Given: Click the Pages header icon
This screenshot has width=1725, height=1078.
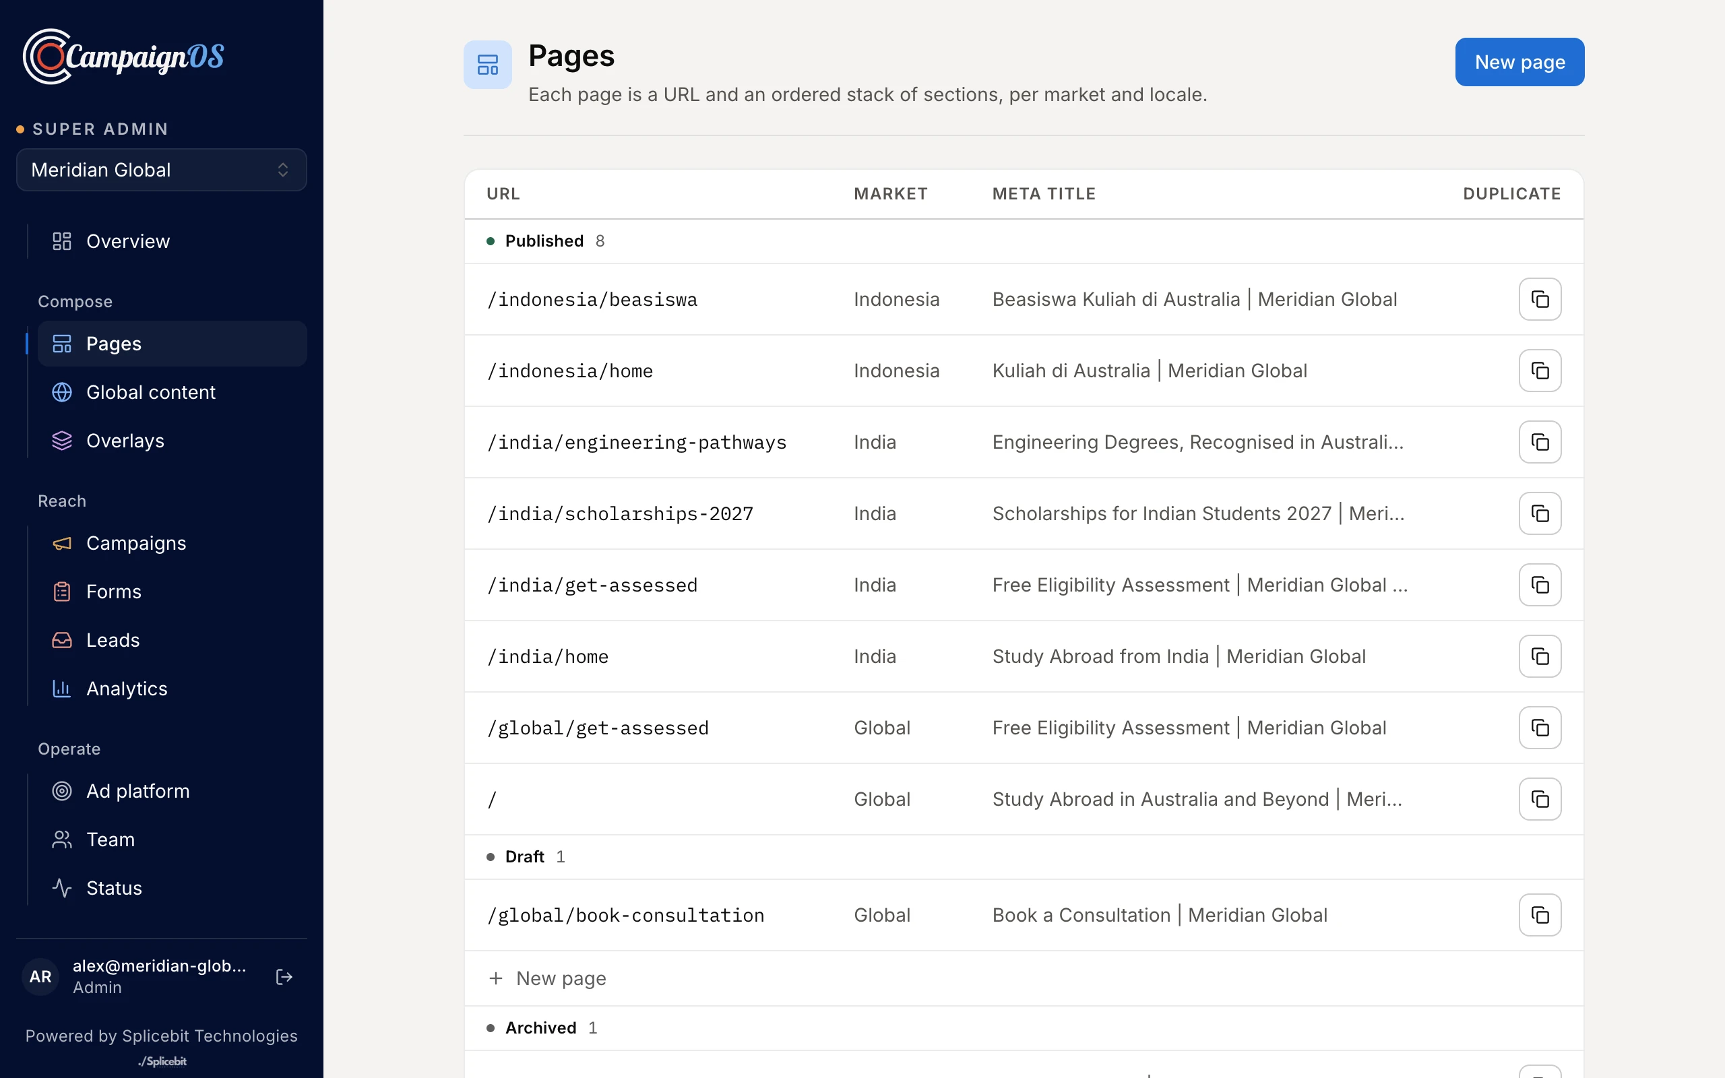Looking at the screenshot, I should coord(488,65).
